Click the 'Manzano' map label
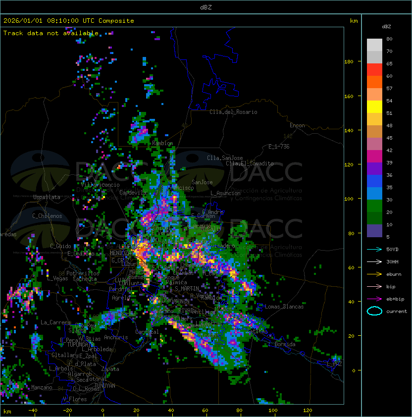 [42, 387]
